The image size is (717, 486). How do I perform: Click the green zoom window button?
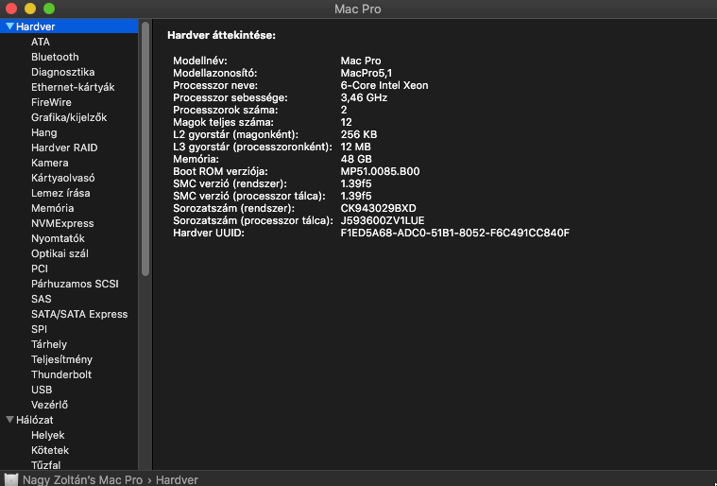click(49, 9)
